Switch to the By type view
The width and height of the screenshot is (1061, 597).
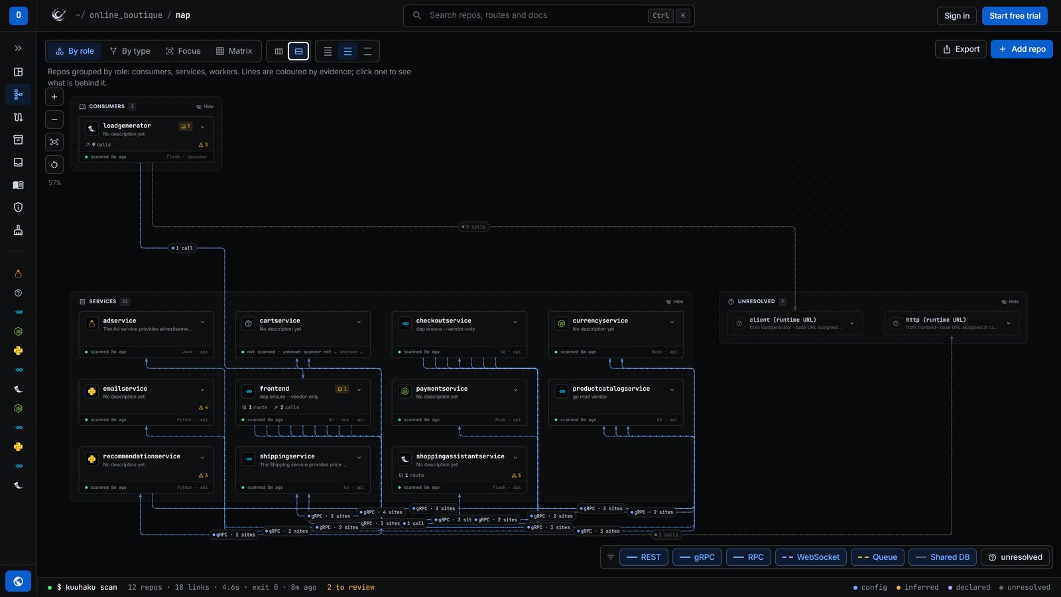click(130, 51)
